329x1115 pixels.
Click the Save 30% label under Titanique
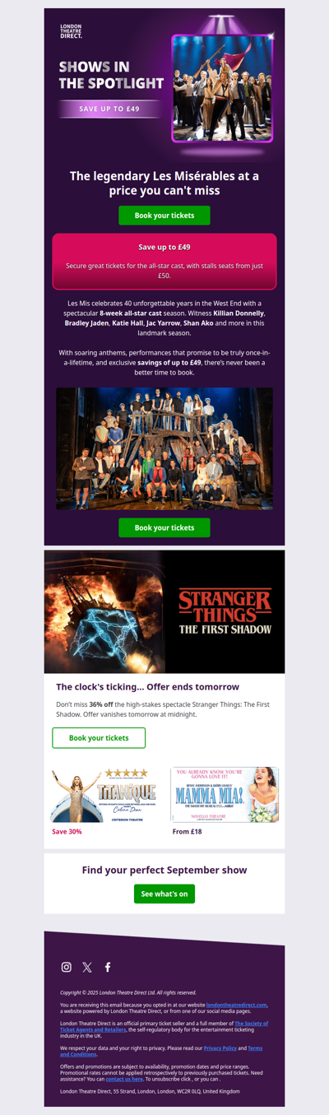[67, 832]
